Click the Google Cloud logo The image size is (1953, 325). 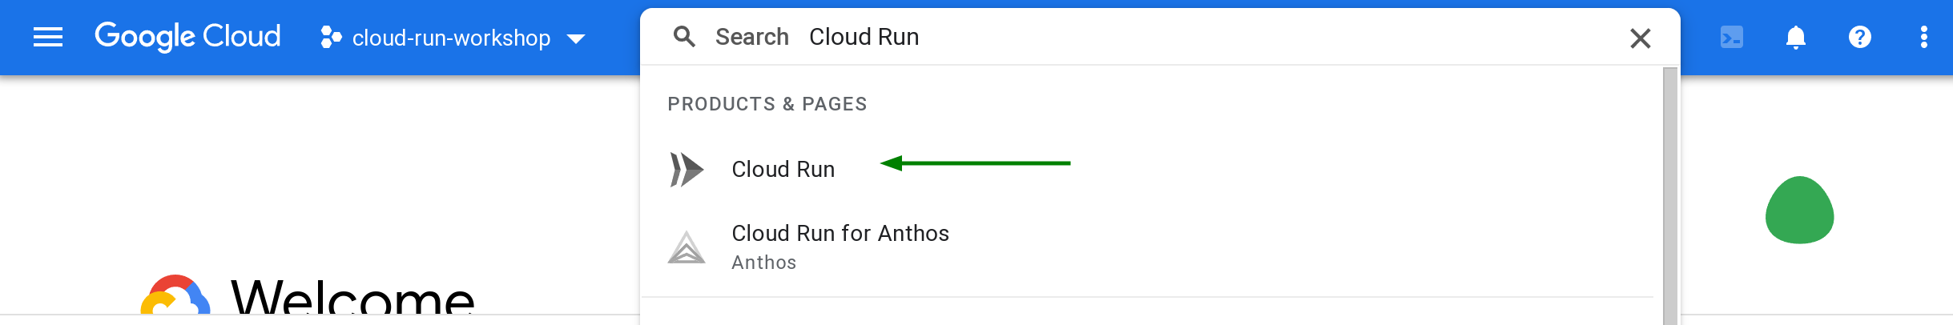[x=187, y=37]
